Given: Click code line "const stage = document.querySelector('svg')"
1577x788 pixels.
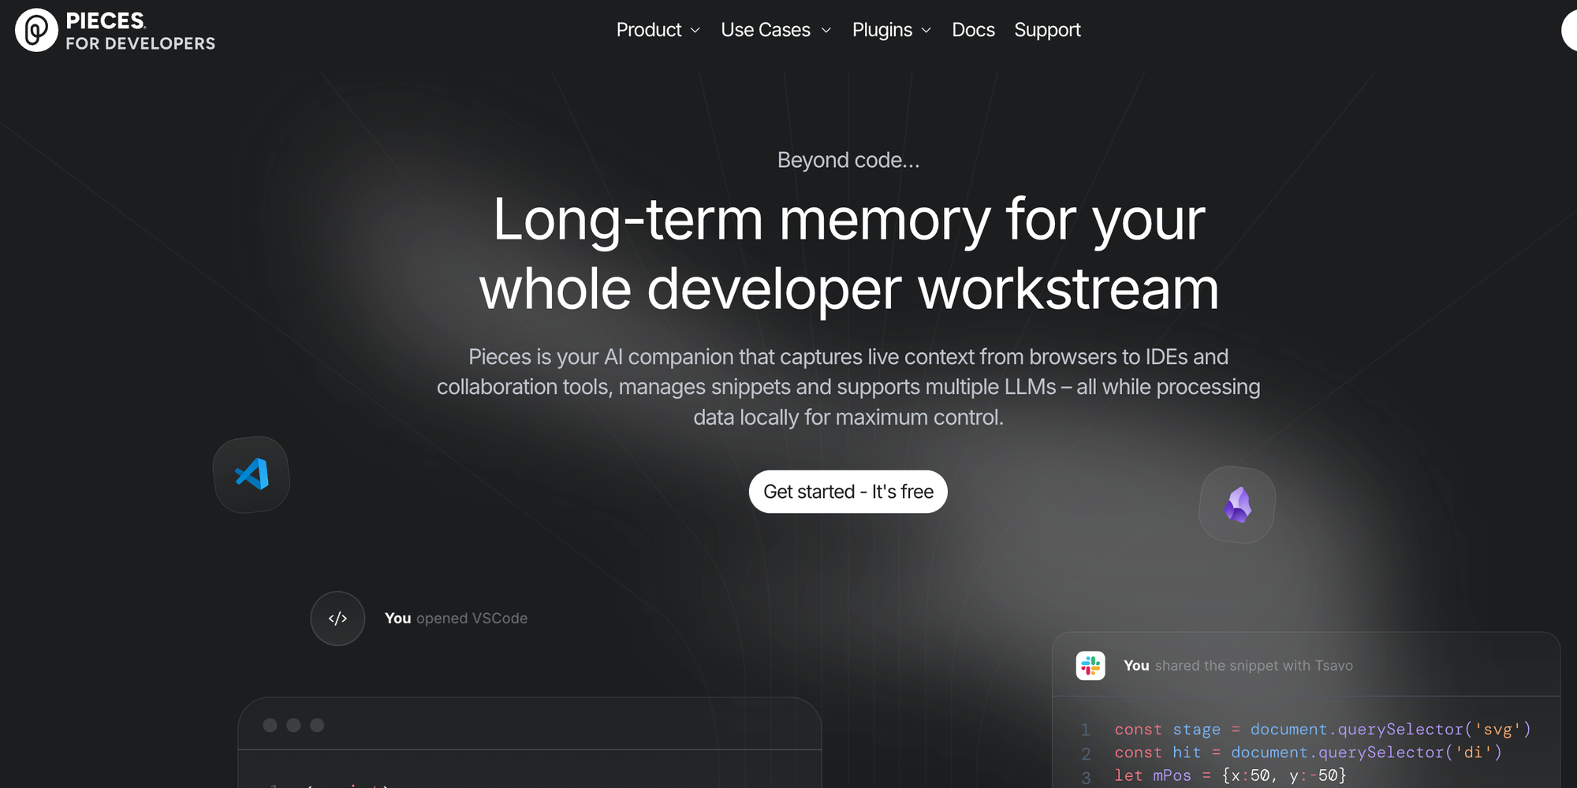Looking at the screenshot, I should pos(1322,730).
